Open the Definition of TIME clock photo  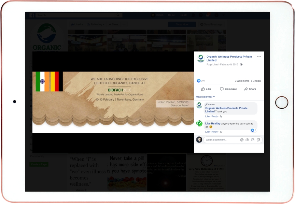(x=206, y=173)
